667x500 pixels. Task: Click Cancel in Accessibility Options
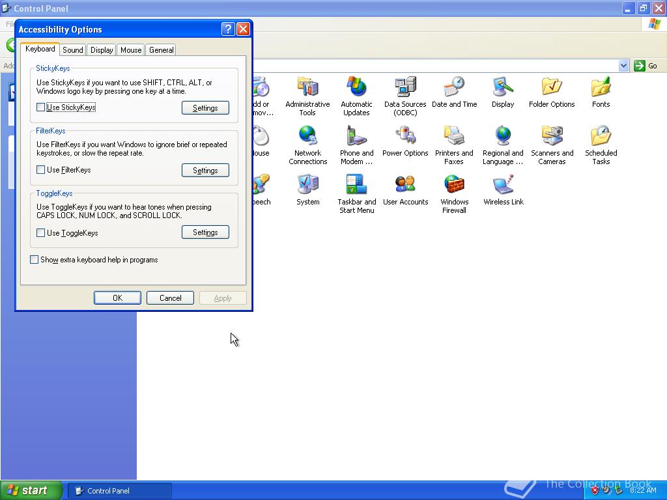[x=170, y=298]
